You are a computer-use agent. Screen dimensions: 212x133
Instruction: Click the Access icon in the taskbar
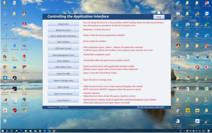point(54,131)
